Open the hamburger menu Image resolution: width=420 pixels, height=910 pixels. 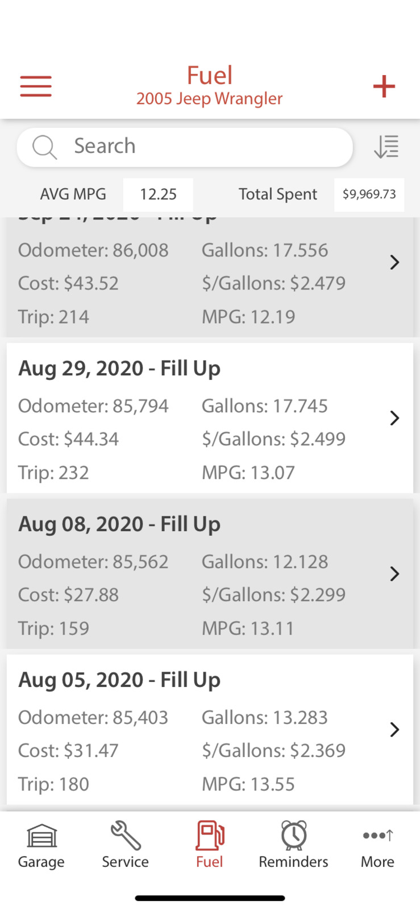(36, 86)
